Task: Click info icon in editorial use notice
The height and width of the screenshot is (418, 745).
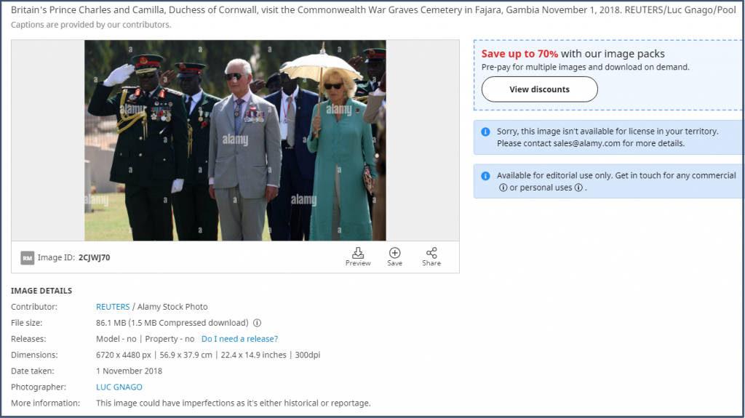Action: point(485,176)
